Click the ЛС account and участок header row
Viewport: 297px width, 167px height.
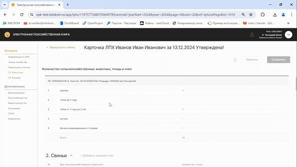coord(167,81)
